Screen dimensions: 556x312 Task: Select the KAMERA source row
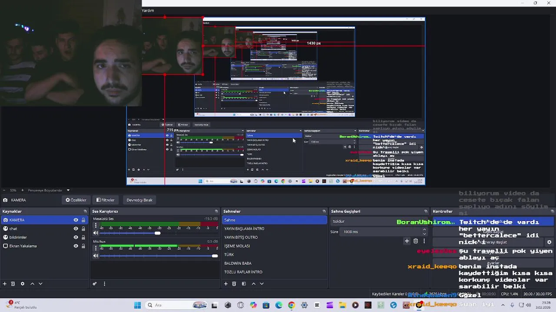[x=44, y=220]
